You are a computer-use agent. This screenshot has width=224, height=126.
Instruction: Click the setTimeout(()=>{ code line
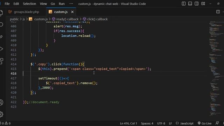point(54,78)
